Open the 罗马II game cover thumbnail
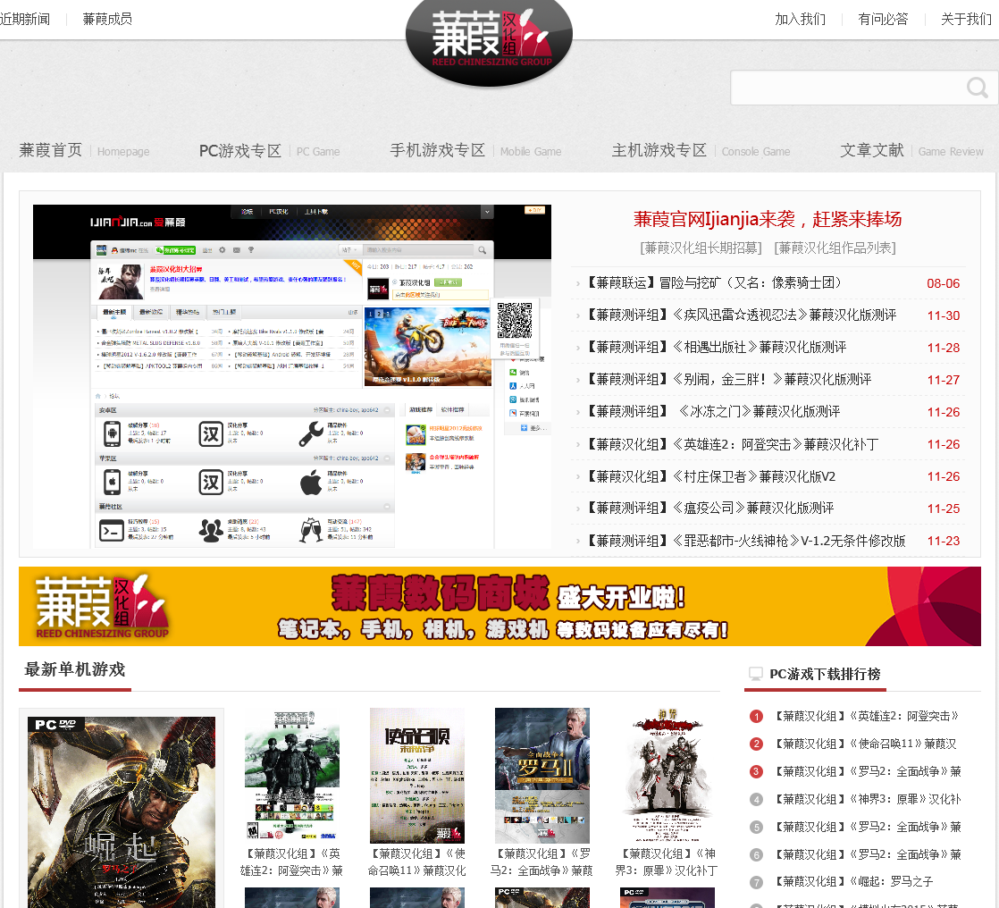 click(x=542, y=776)
